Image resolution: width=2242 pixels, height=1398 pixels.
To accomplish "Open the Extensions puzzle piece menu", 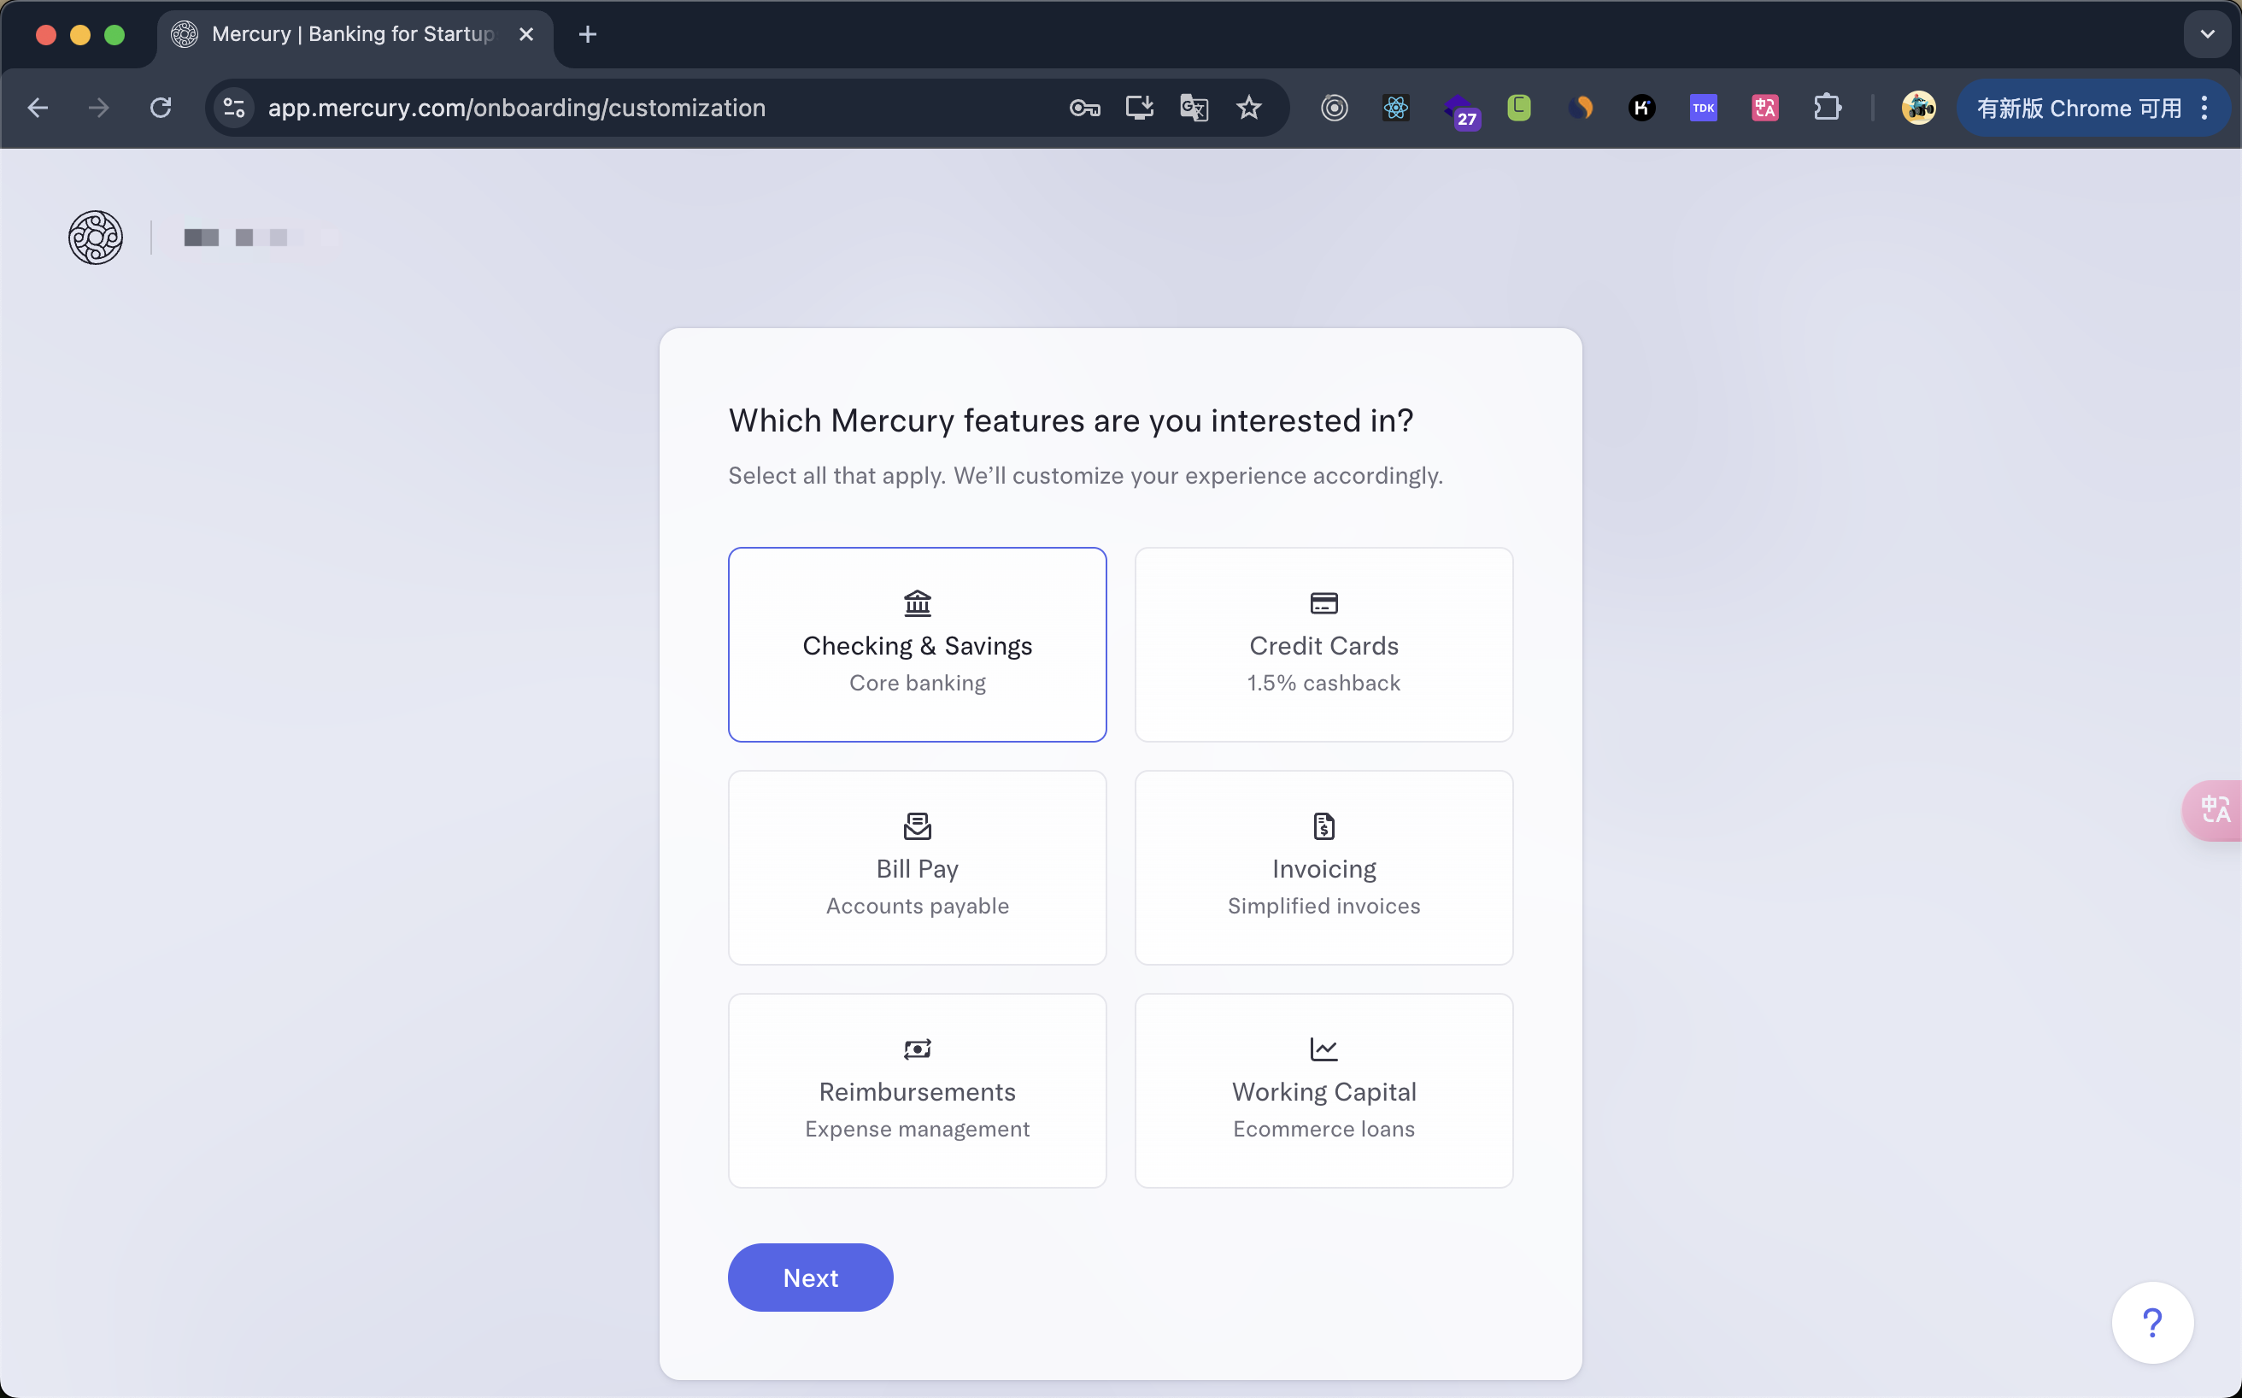I will click(x=1827, y=109).
